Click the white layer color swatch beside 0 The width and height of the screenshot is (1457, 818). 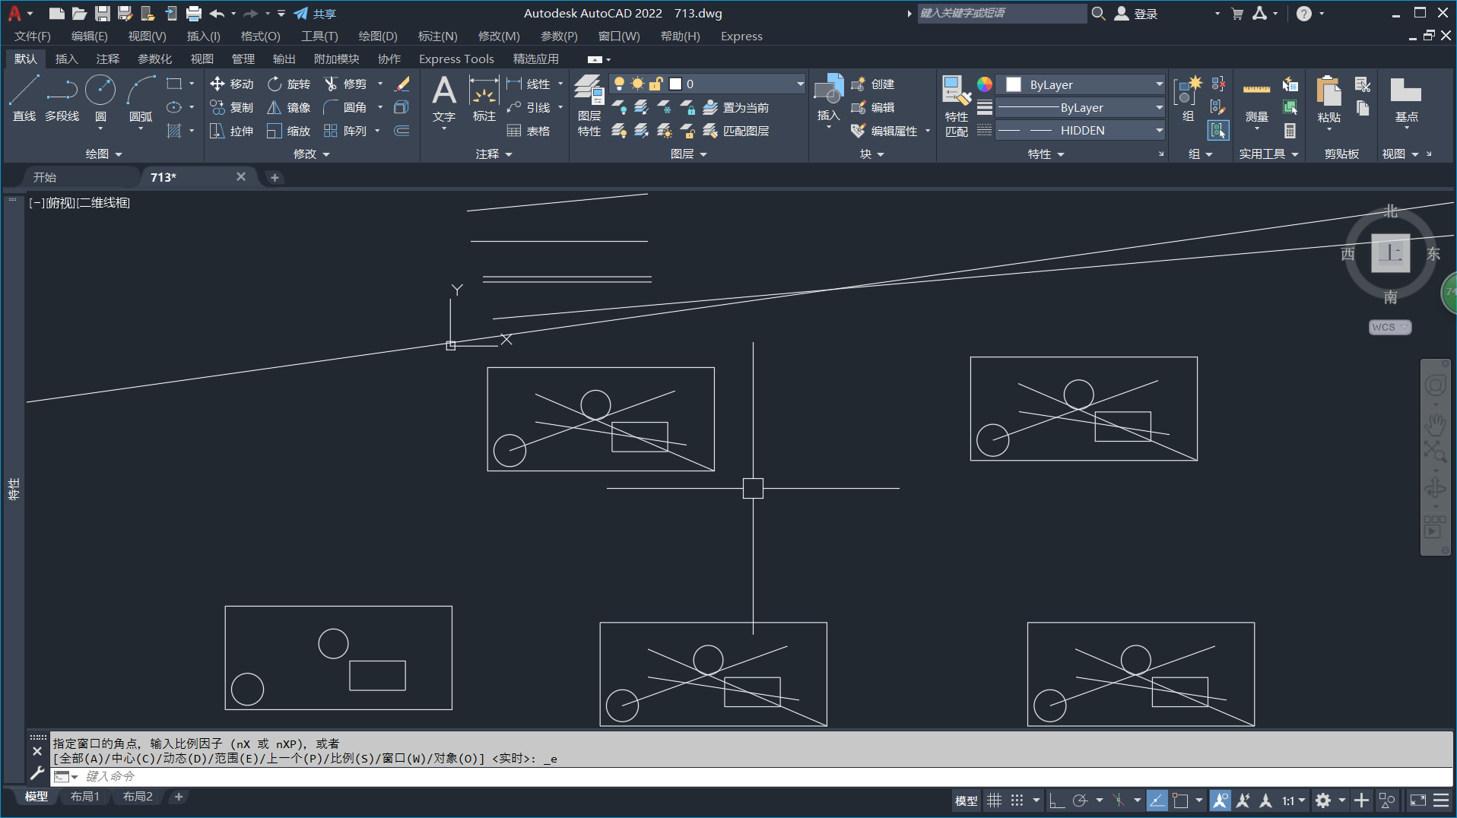click(x=675, y=84)
